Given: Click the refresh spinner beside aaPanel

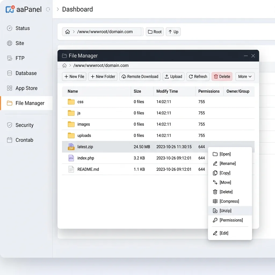Looking at the screenshot, I should [48, 9].
